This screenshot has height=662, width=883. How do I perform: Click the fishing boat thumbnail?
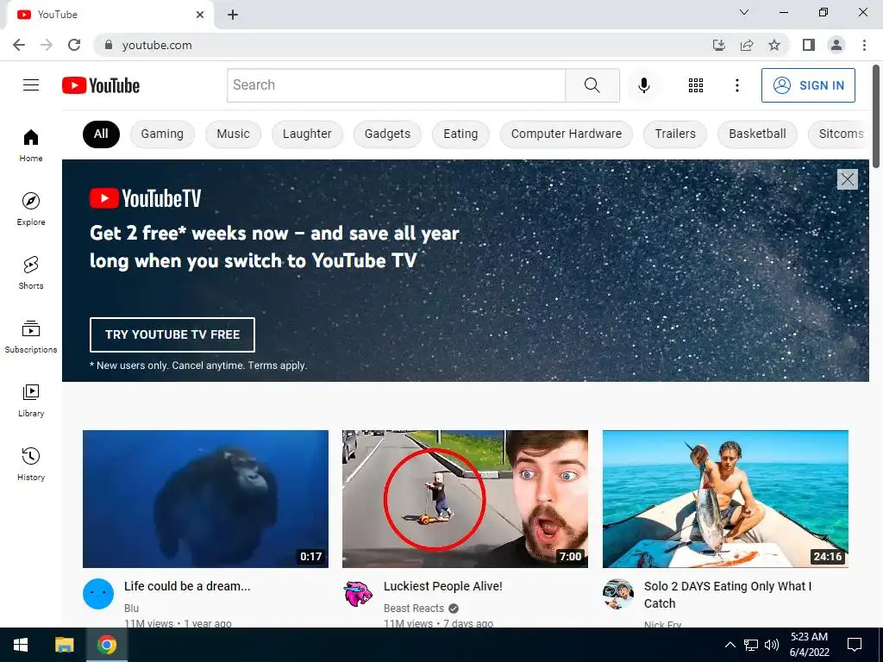click(x=725, y=499)
